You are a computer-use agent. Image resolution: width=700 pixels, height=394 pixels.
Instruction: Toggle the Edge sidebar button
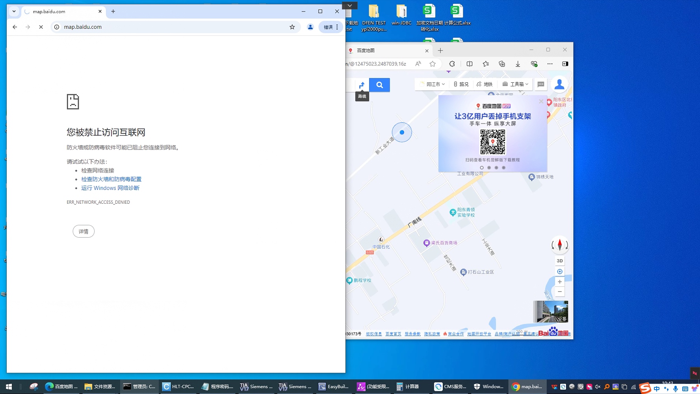tap(565, 64)
